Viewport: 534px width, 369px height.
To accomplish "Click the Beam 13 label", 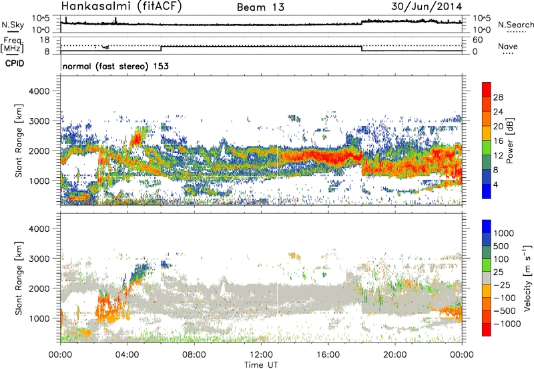I will coord(260,7).
